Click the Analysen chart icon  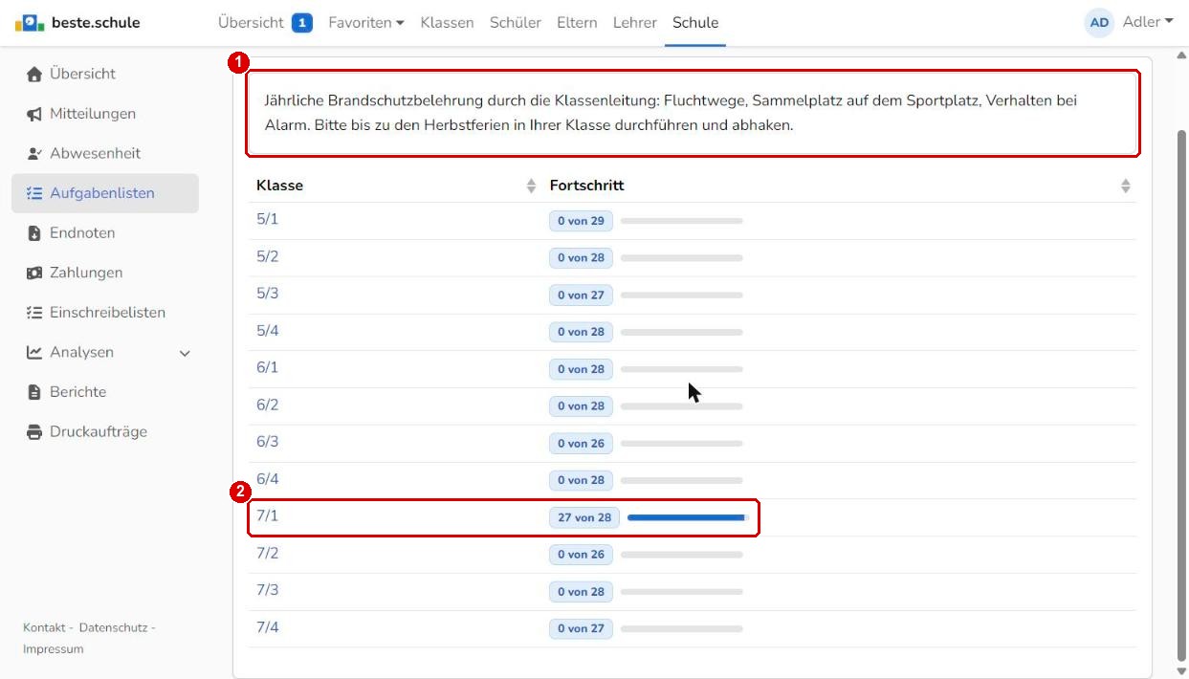[x=34, y=352]
